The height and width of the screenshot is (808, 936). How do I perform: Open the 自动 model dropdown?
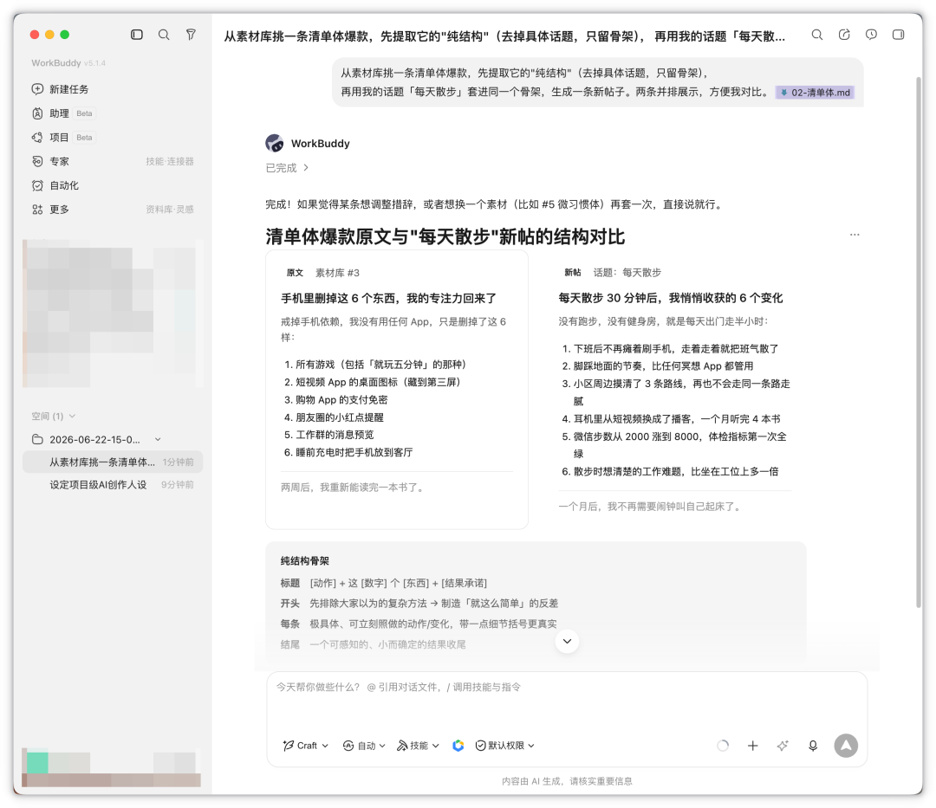[364, 746]
